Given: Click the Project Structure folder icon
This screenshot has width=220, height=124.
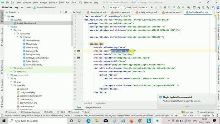Looking at the screenshot, I should tap(189, 7).
